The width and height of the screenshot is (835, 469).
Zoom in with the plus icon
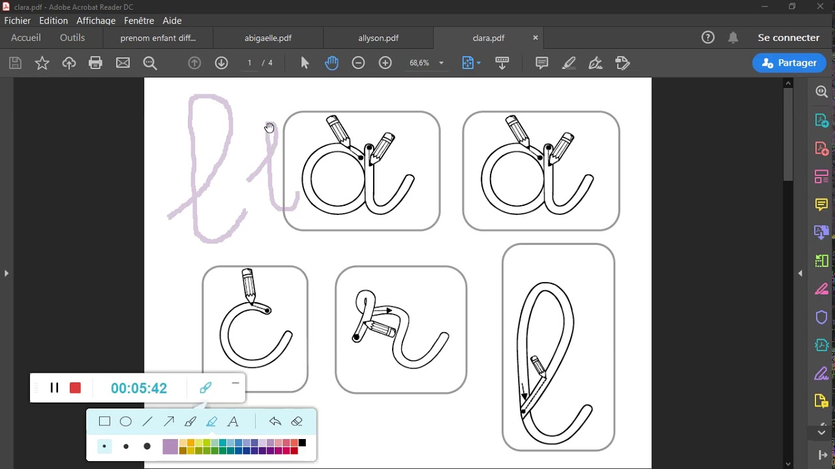[386, 63]
